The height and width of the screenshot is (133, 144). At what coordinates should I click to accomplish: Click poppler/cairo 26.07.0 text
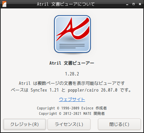(93, 90)
